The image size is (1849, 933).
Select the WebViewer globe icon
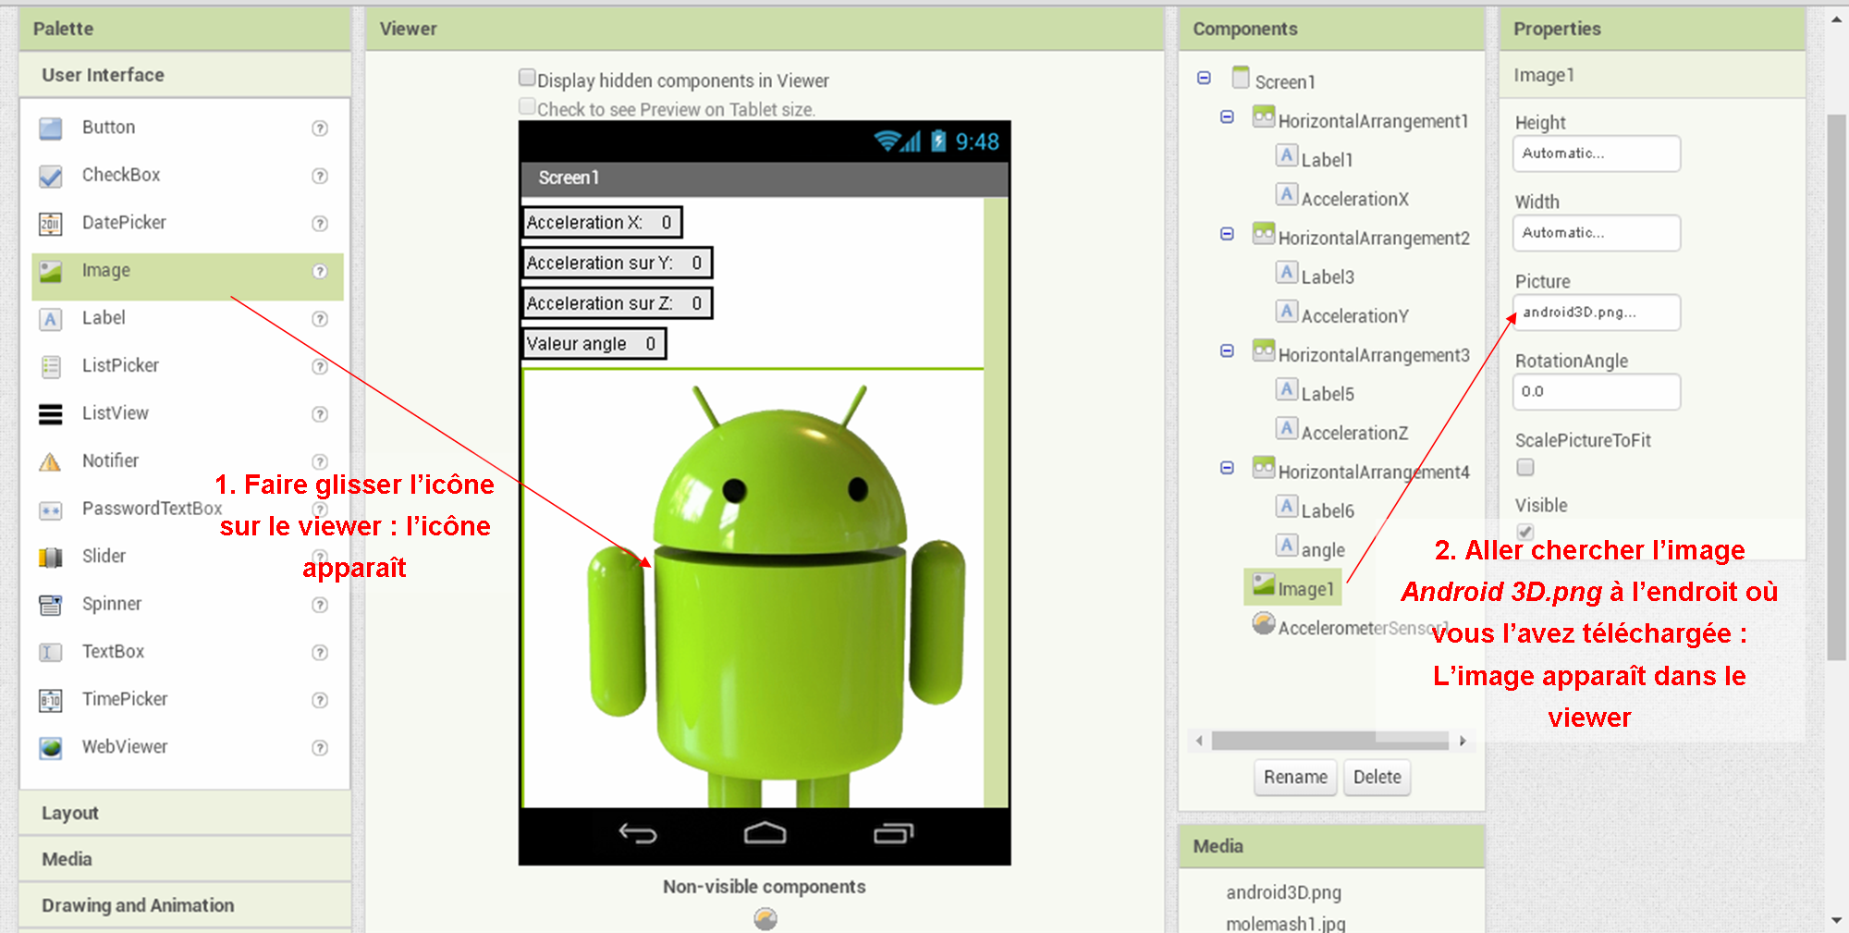click(x=51, y=747)
